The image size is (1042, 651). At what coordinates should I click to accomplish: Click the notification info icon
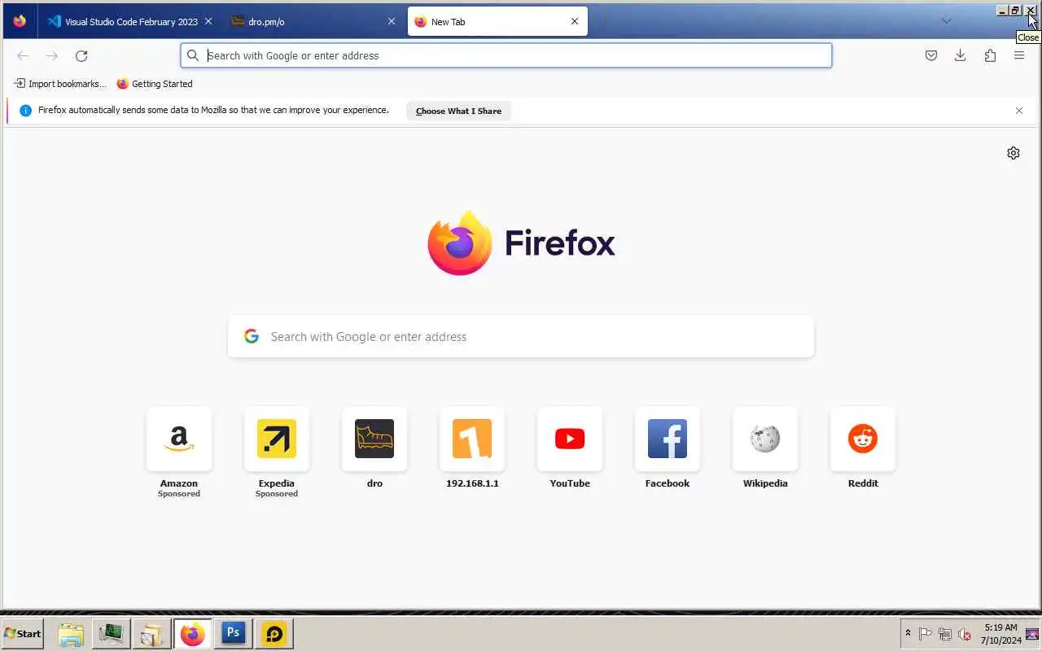tap(25, 111)
